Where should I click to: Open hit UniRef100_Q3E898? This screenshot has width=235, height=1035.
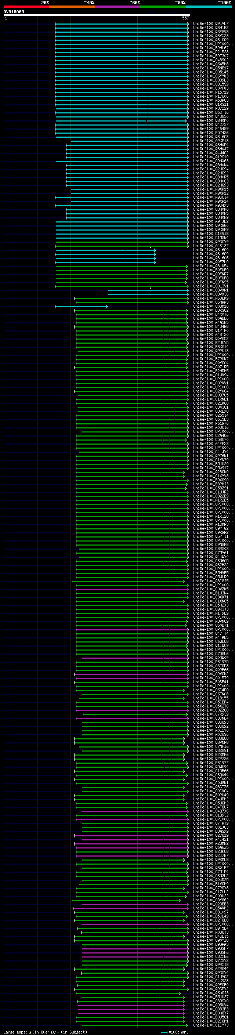[x=210, y=32]
